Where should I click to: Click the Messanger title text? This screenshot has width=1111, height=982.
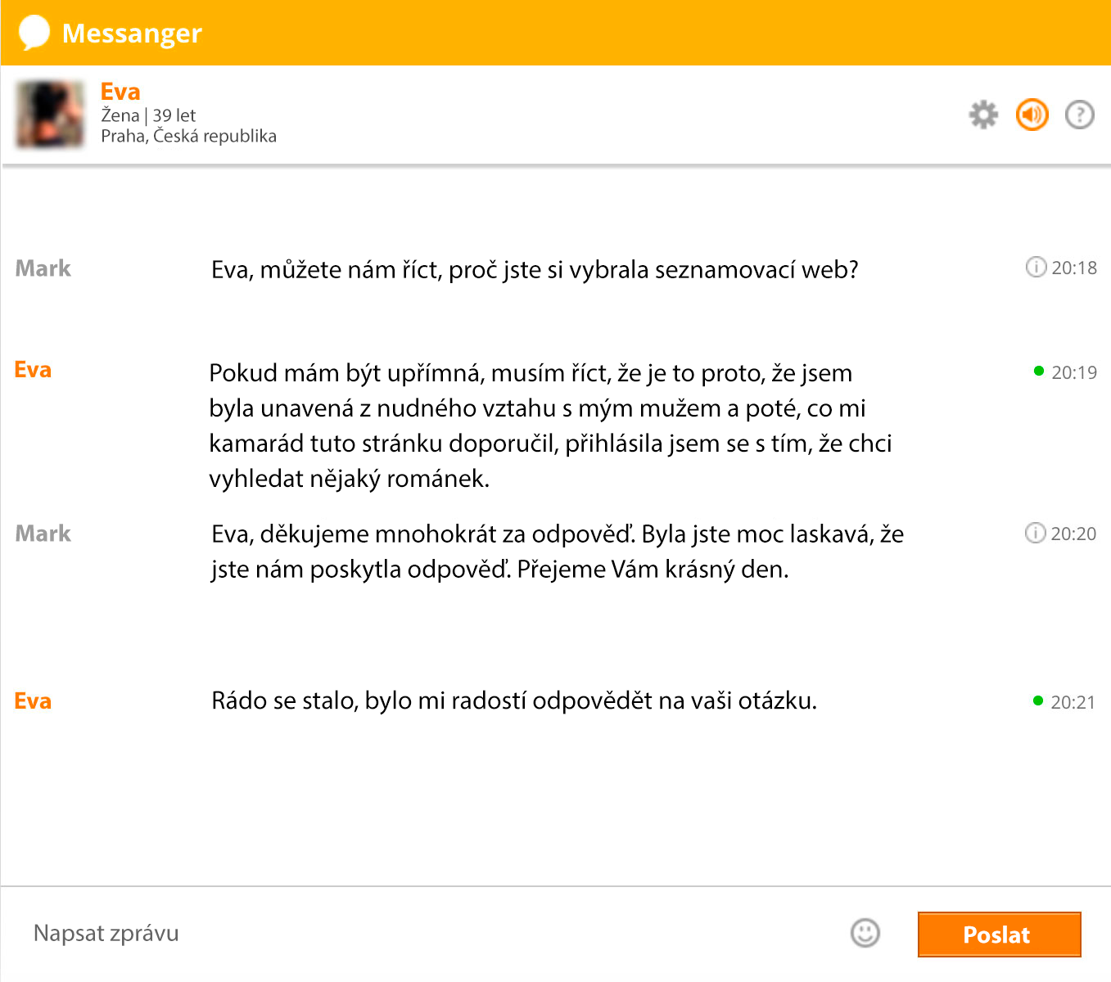(x=132, y=34)
